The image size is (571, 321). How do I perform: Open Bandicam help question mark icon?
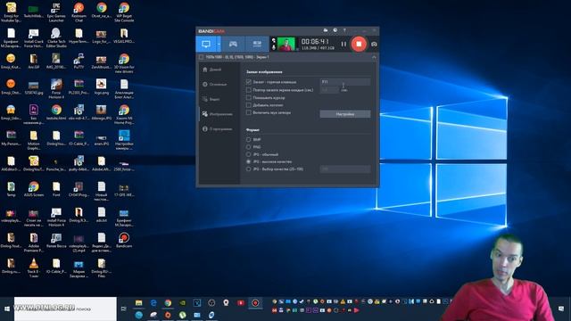(x=344, y=30)
